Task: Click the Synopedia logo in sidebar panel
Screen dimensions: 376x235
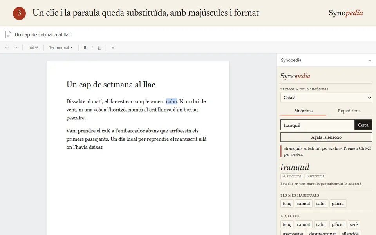Action: [295, 76]
